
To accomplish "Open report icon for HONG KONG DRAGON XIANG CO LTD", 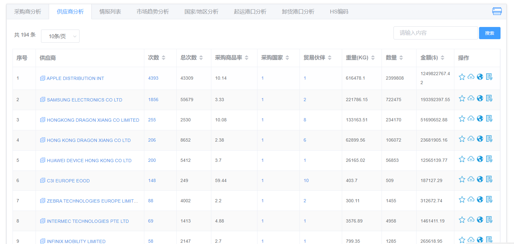I will click(x=489, y=139).
